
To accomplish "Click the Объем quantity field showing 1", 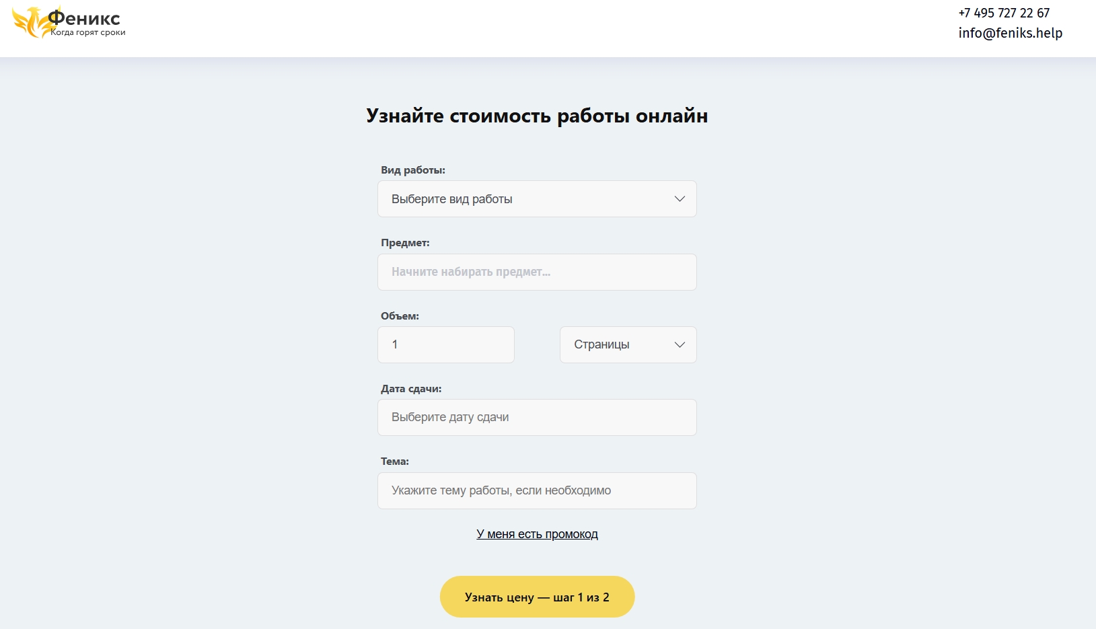I will pyautogui.click(x=445, y=344).
